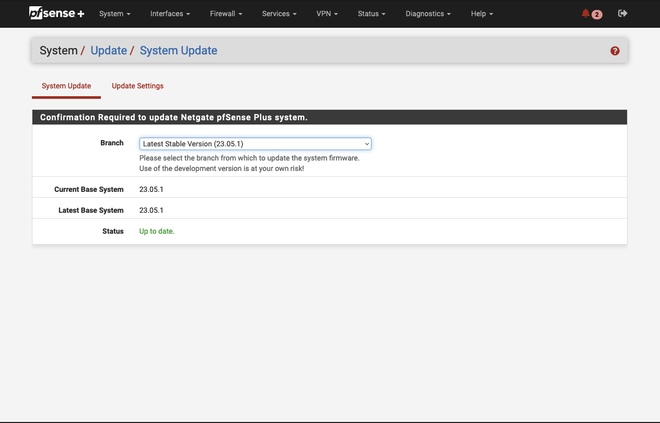Select the System Update tab

[x=66, y=86]
